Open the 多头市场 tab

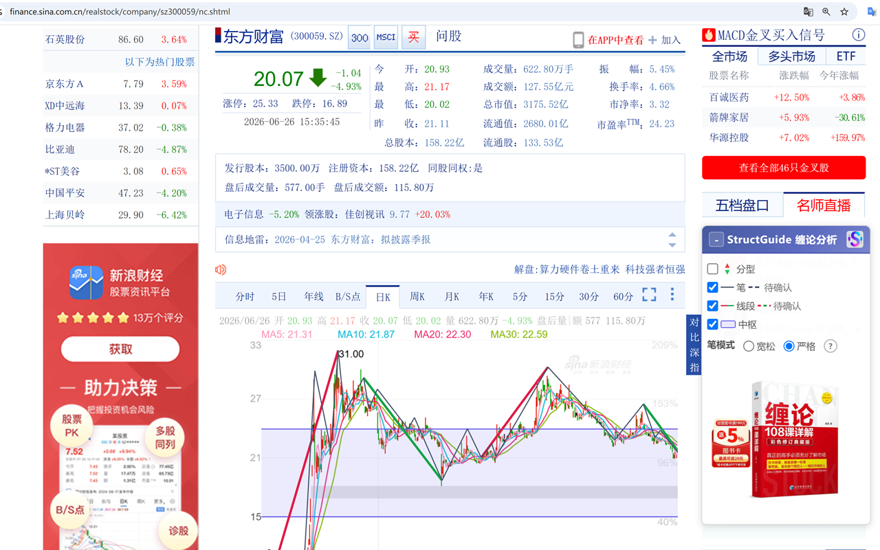791,56
